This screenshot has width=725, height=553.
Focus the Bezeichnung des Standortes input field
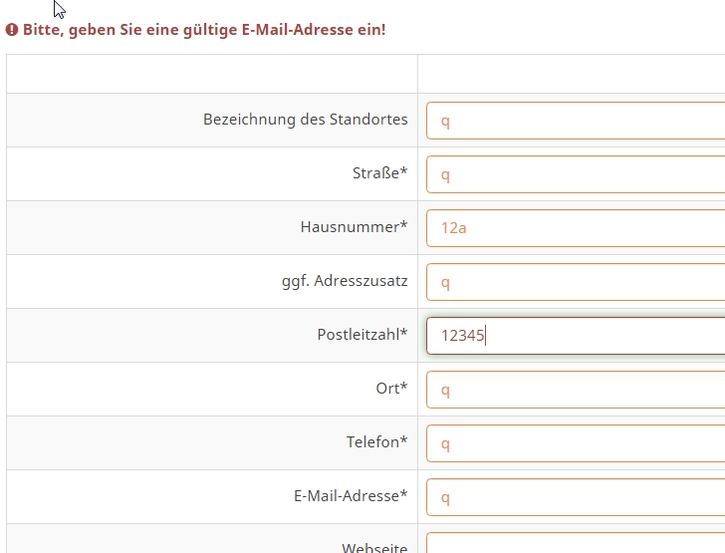point(576,121)
